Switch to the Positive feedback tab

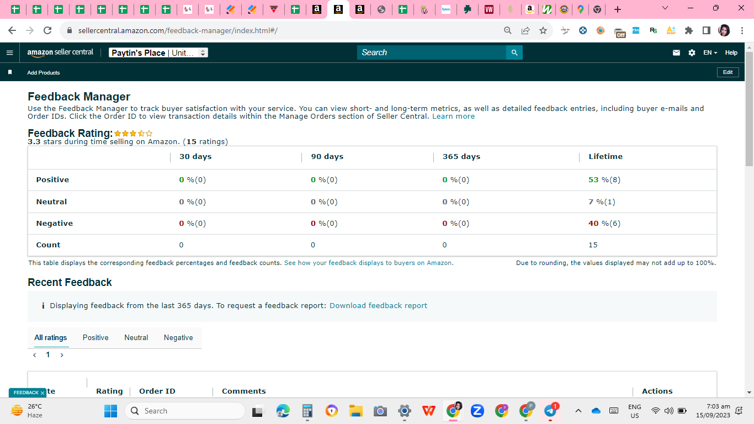pyautogui.click(x=95, y=337)
